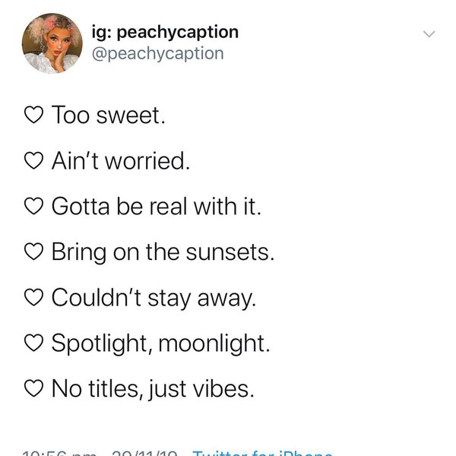Open the ig: peachycaption display name
Image resolution: width=456 pixels, height=456 pixels.
coord(165,32)
